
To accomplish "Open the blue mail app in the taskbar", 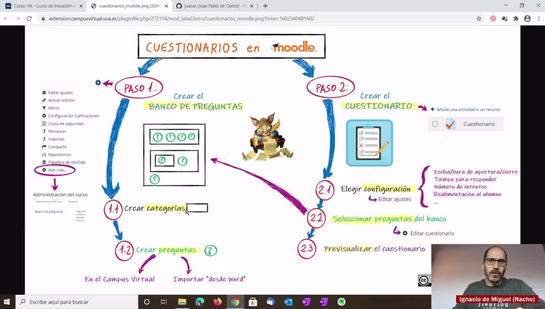I will (x=271, y=302).
